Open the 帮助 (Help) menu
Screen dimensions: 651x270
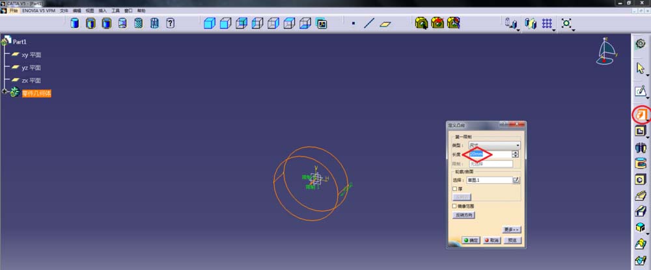(x=141, y=10)
